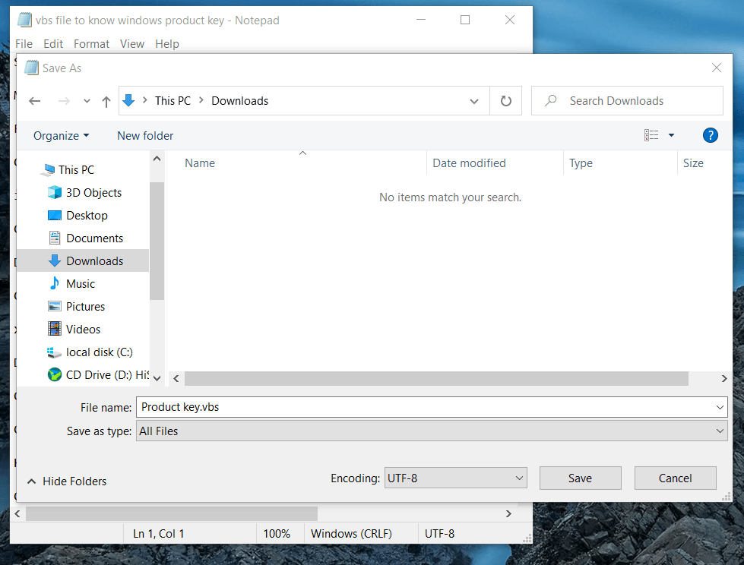Viewport: 744px width, 565px height.
Task: Click the Forward arrow in Save As dialog
Action: [x=64, y=101]
